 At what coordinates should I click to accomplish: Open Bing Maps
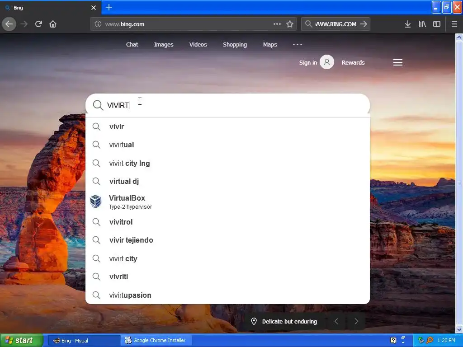click(x=270, y=45)
